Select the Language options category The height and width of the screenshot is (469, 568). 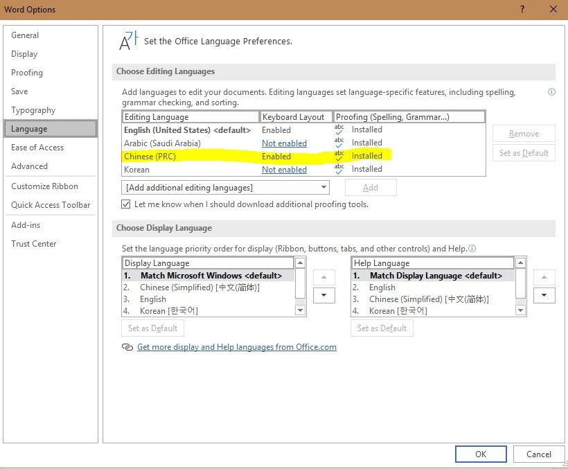pyautogui.click(x=51, y=129)
